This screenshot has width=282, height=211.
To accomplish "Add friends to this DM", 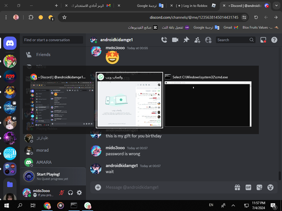I will click(x=197, y=40).
